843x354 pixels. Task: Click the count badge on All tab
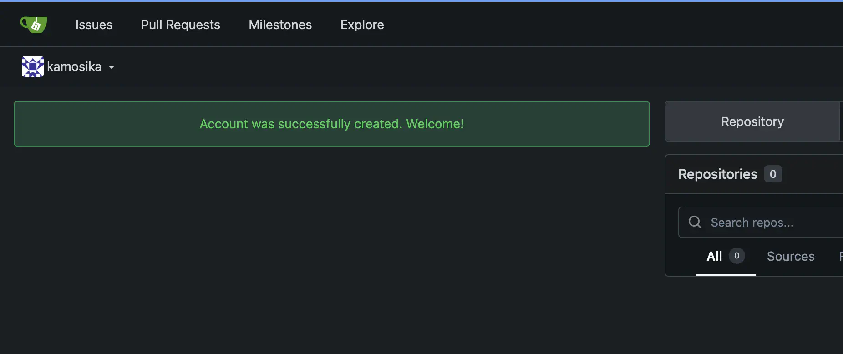point(736,256)
